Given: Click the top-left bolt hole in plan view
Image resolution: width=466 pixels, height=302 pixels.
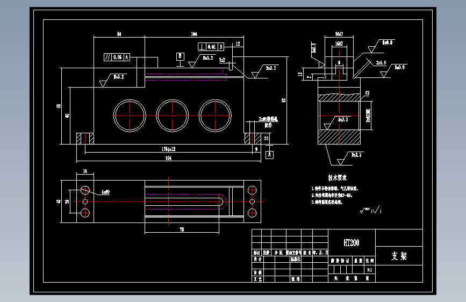Looking at the screenshot, I should [85, 190].
